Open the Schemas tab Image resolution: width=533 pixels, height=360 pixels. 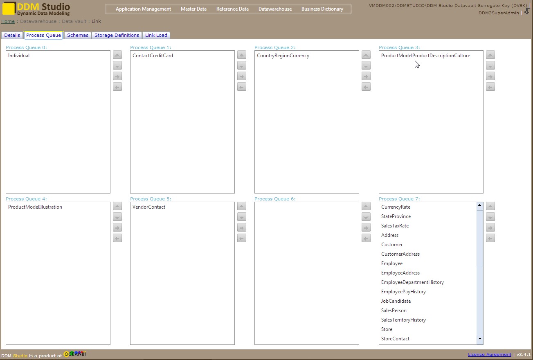point(78,35)
